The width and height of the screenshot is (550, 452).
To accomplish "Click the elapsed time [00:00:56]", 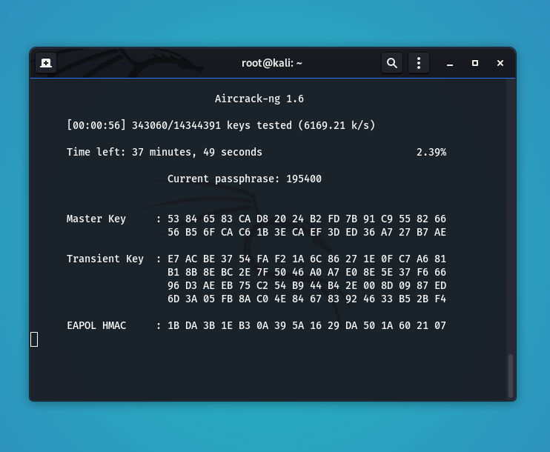I will coord(96,125).
